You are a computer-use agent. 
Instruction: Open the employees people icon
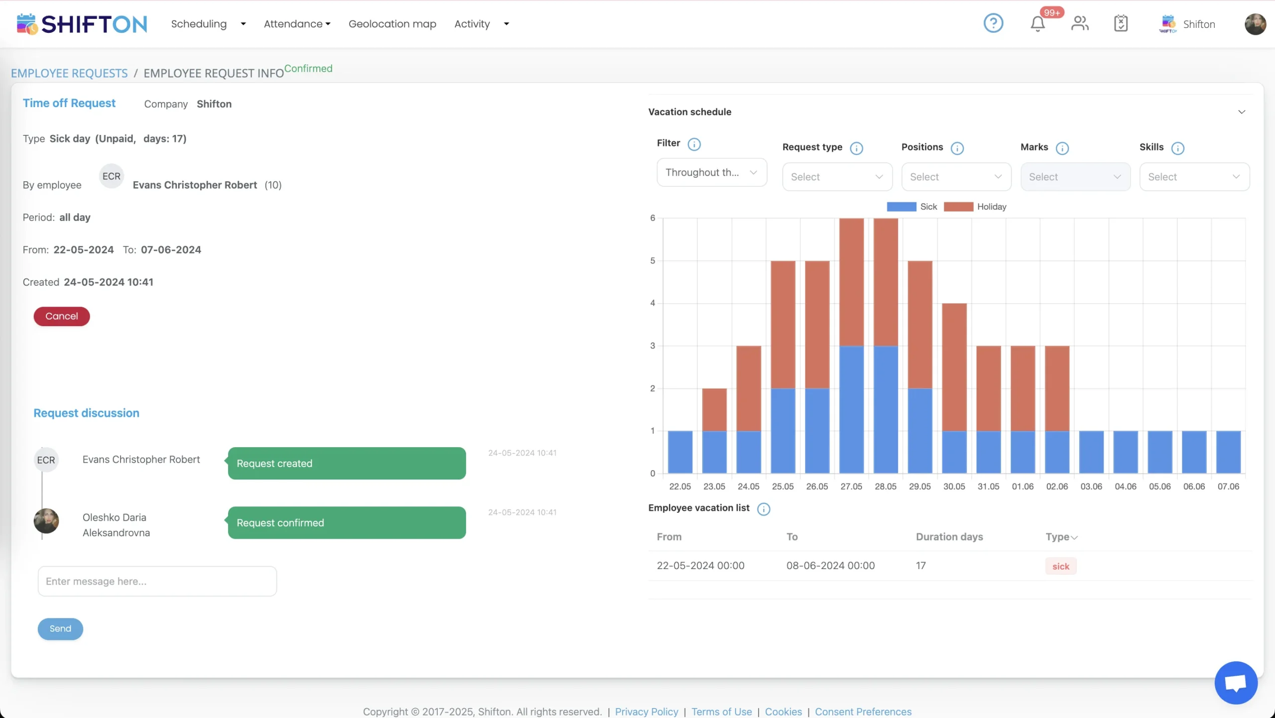coord(1080,23)
